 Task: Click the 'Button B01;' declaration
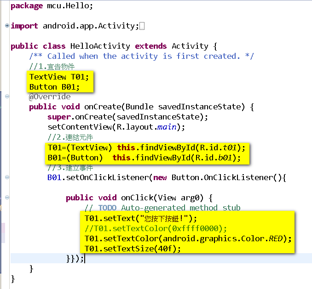click(54, 87)
